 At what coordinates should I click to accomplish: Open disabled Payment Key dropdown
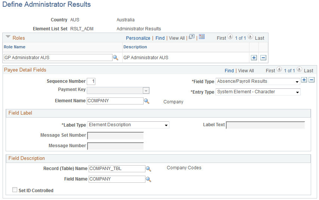tap(118, 90)
